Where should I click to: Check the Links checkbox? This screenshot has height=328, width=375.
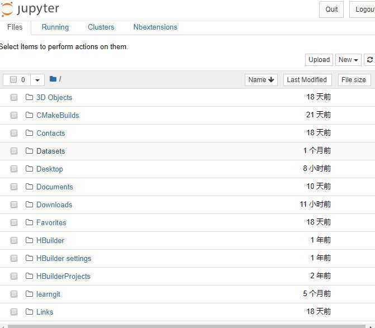coord(14,312)
